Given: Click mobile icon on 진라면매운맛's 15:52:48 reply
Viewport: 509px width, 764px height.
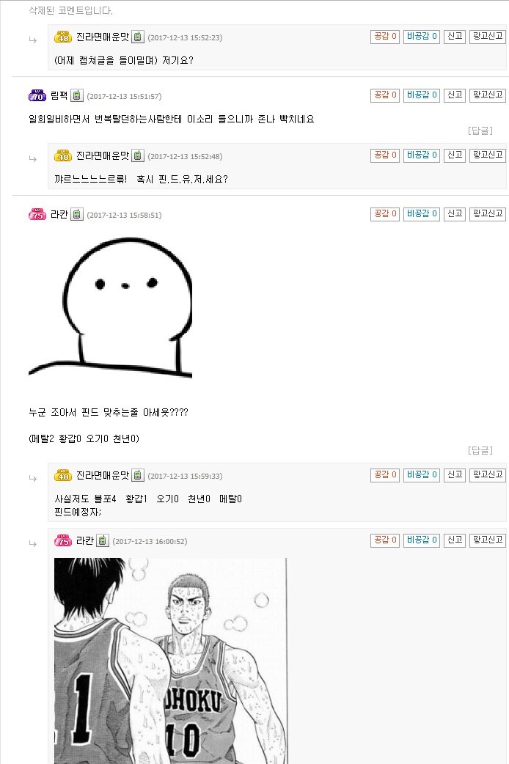Looking at the screenshot, I should pyautogui.click(x=138, y=155).
